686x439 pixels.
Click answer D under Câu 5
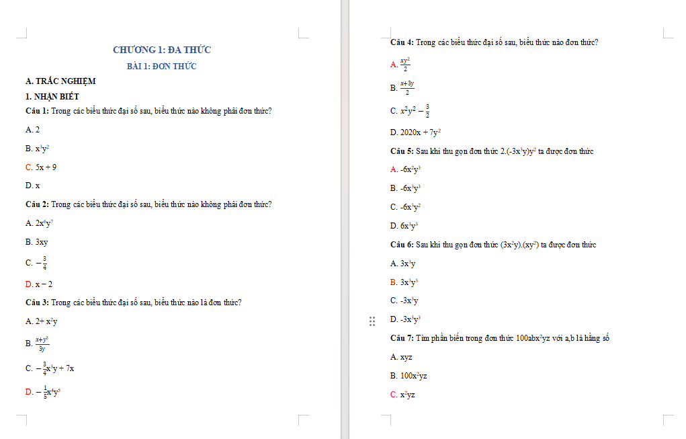pos(404,227)
